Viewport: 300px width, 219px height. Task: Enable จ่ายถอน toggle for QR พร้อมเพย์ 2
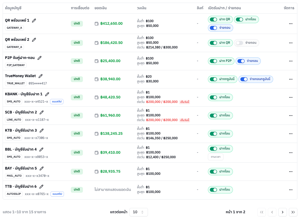tap(239, 43)
